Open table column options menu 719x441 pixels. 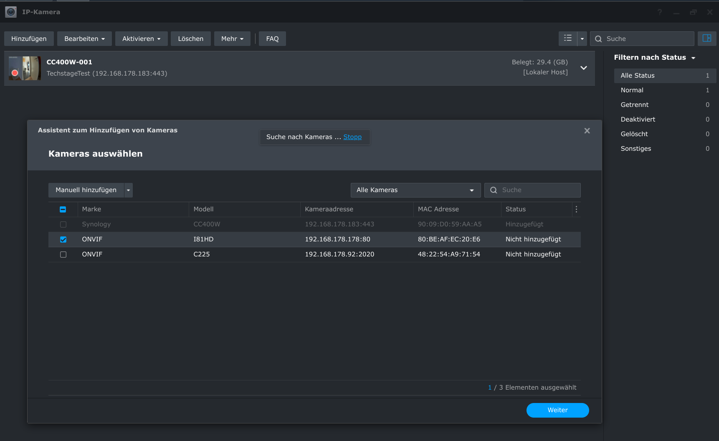pos(576,209)
